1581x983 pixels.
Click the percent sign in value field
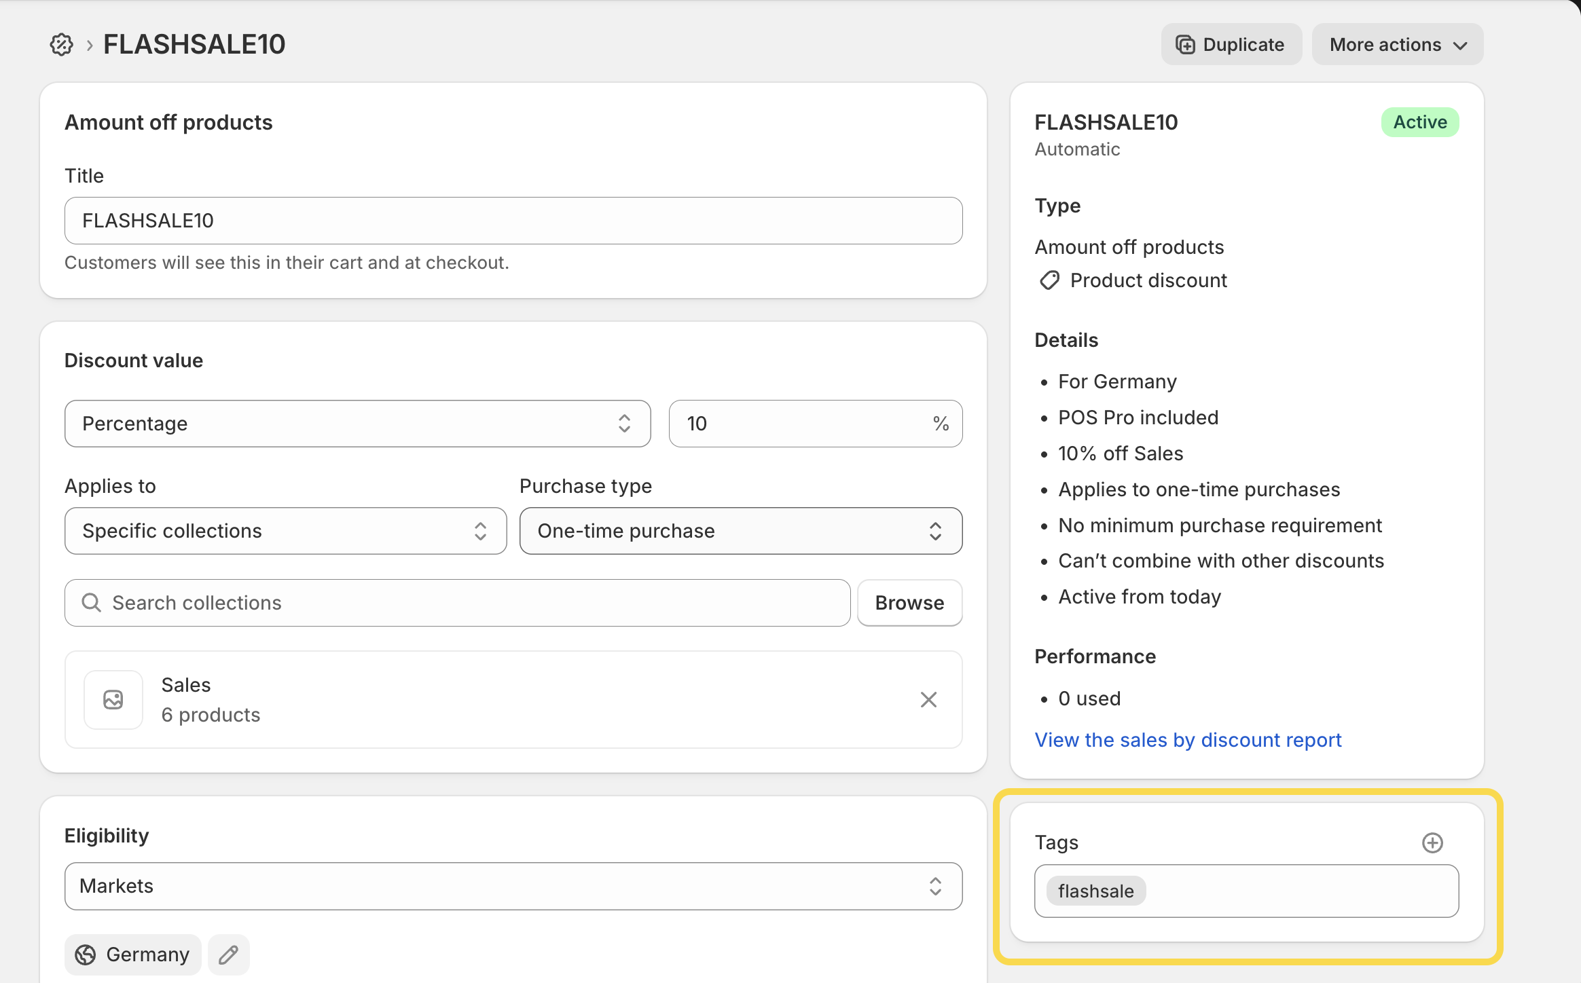(941, 424)
